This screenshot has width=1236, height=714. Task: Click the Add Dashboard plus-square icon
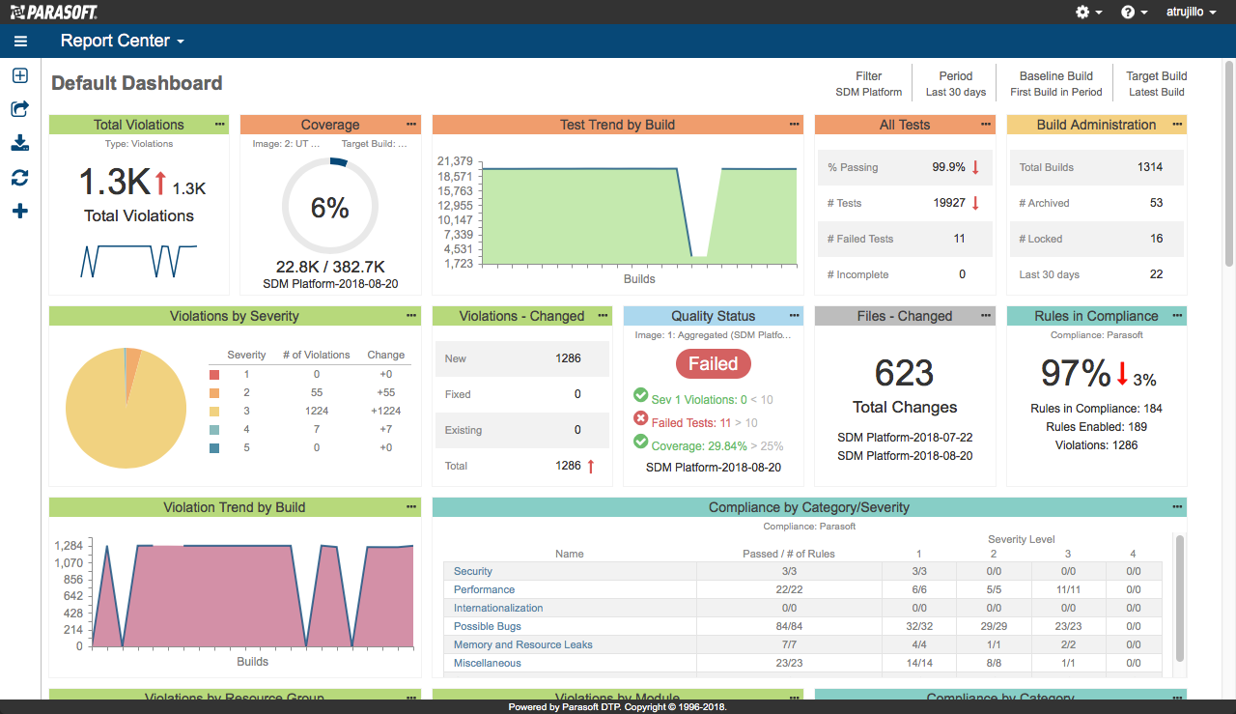coord(20,76)
